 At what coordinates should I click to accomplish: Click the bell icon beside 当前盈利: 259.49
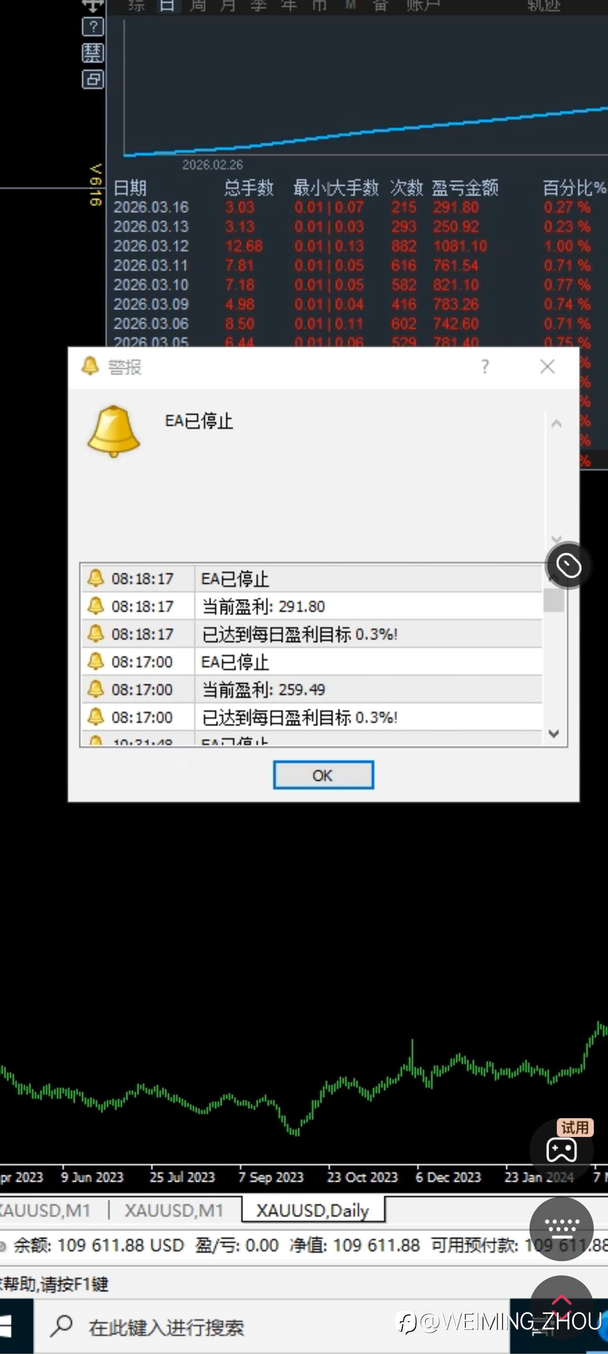(x=96, y=689)
